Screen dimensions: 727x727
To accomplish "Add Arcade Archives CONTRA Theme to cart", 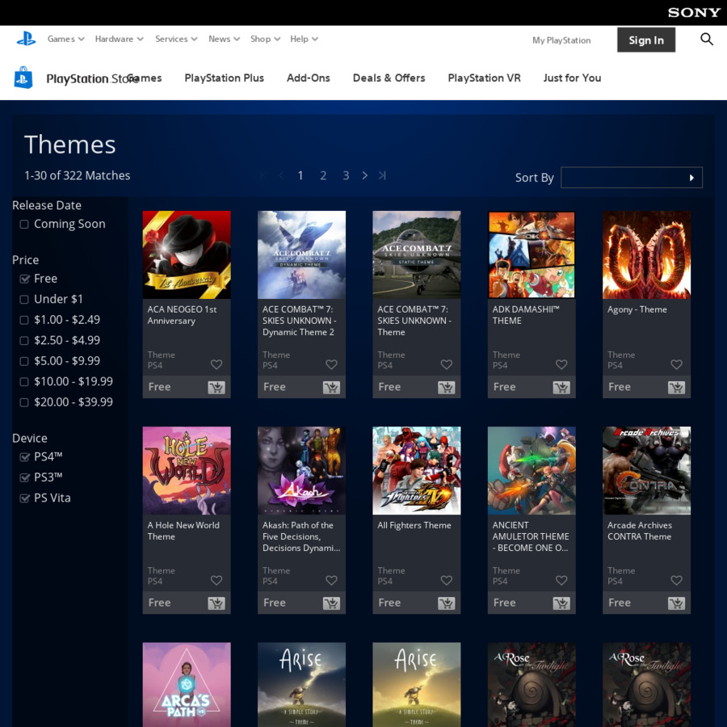I will pyautogui.click(x=676, y=603).
